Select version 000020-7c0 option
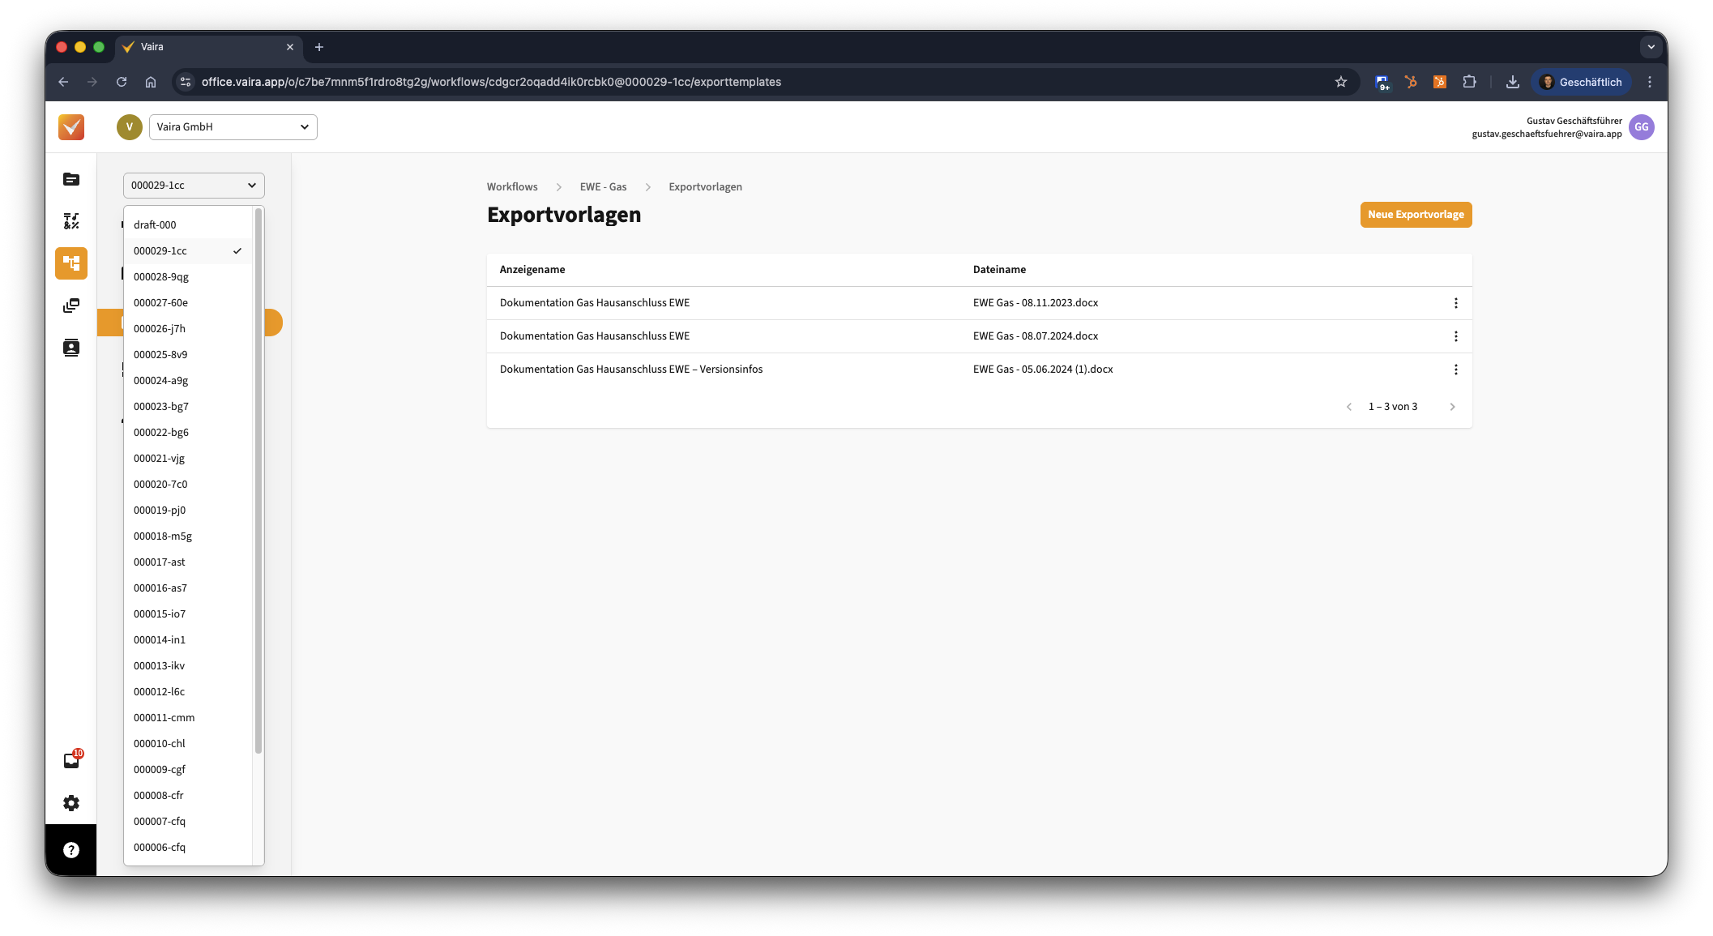 160,485
